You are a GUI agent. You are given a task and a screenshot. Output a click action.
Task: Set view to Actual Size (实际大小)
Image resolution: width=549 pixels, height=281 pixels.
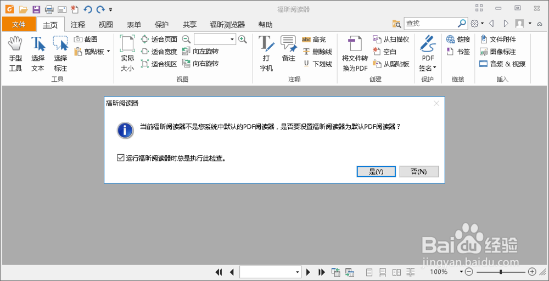(127, 54)
